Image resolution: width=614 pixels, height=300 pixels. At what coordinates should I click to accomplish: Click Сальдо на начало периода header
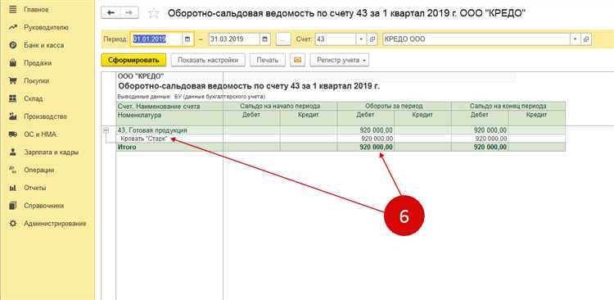pyautogui.click(x=280, y=106)
